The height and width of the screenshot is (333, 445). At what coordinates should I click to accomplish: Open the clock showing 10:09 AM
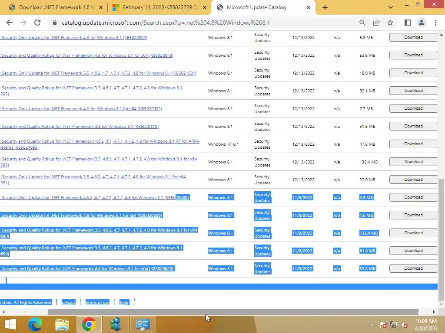[426, 325]
